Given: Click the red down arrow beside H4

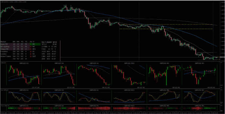Looking at the screenshot, I should pyautogui.click(x=31, y=54).
